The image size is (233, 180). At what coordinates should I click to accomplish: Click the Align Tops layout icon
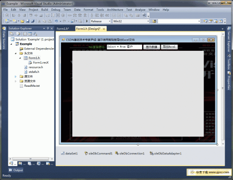[31, 15]
